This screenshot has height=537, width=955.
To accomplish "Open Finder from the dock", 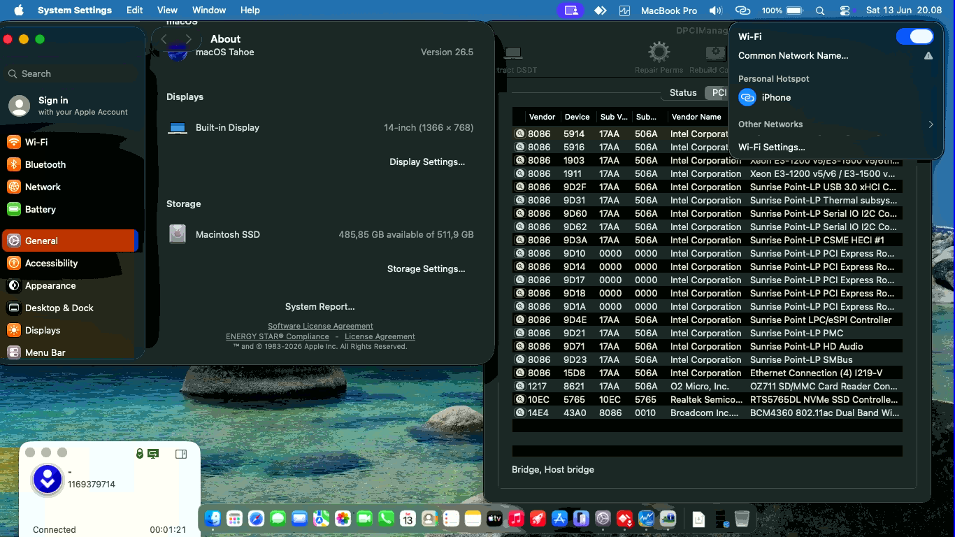I will pos(213,519).
